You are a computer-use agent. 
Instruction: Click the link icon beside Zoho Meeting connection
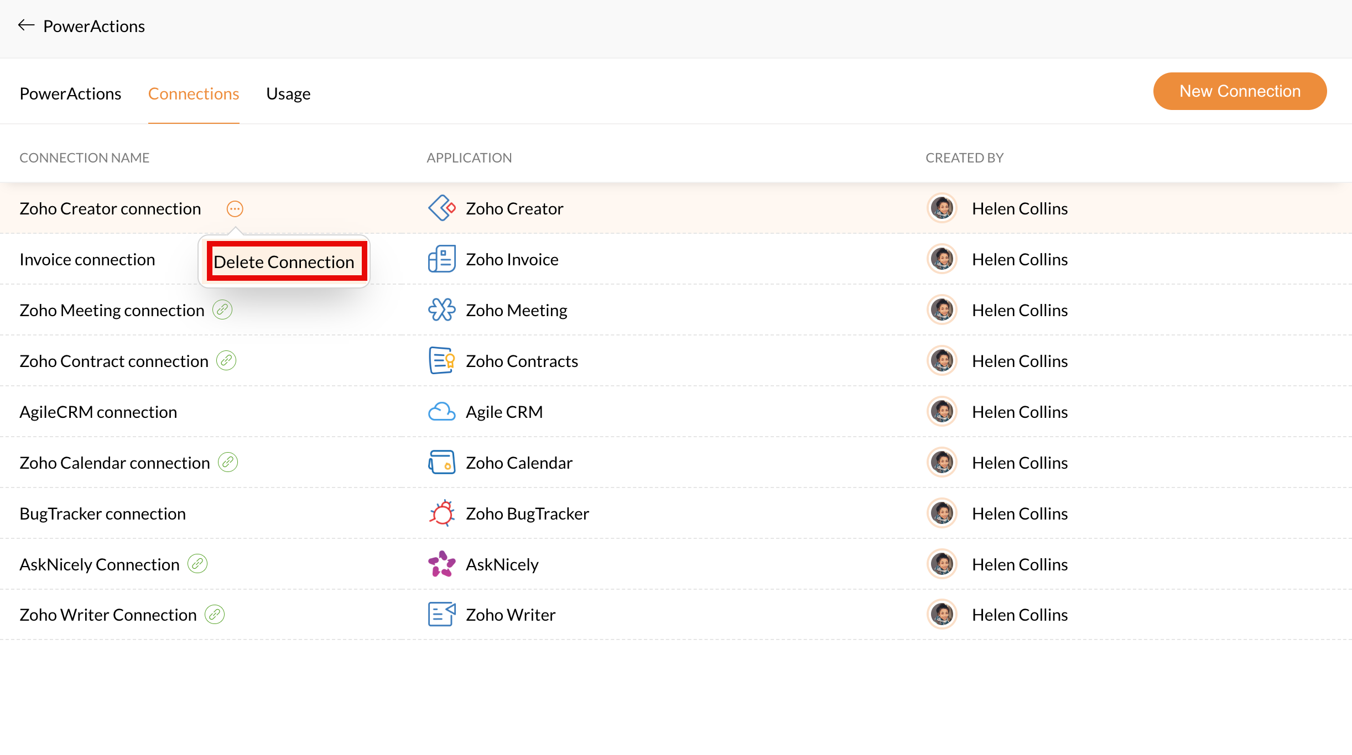[x=222, y=310]
